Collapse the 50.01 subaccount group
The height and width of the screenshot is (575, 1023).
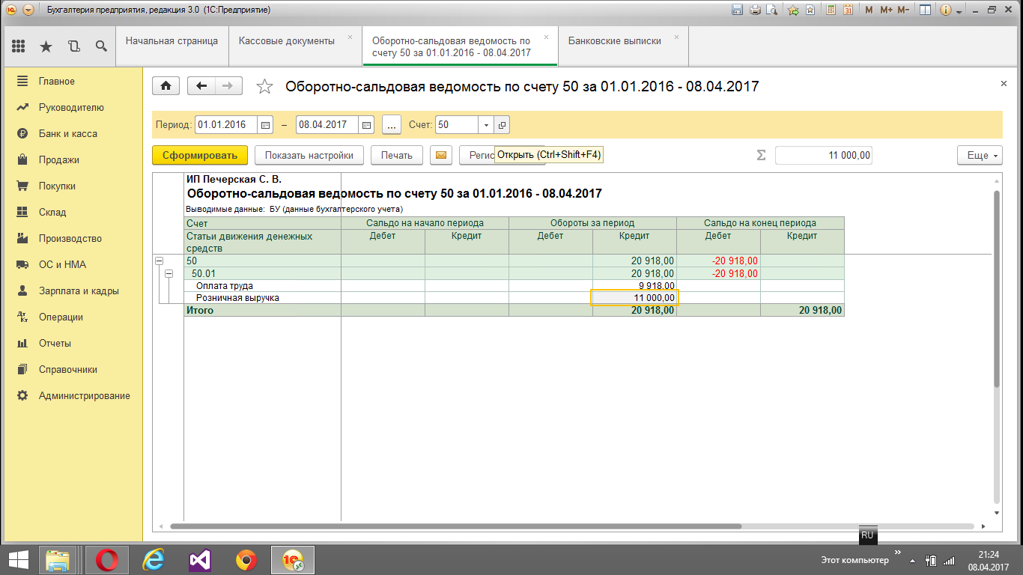169,274
